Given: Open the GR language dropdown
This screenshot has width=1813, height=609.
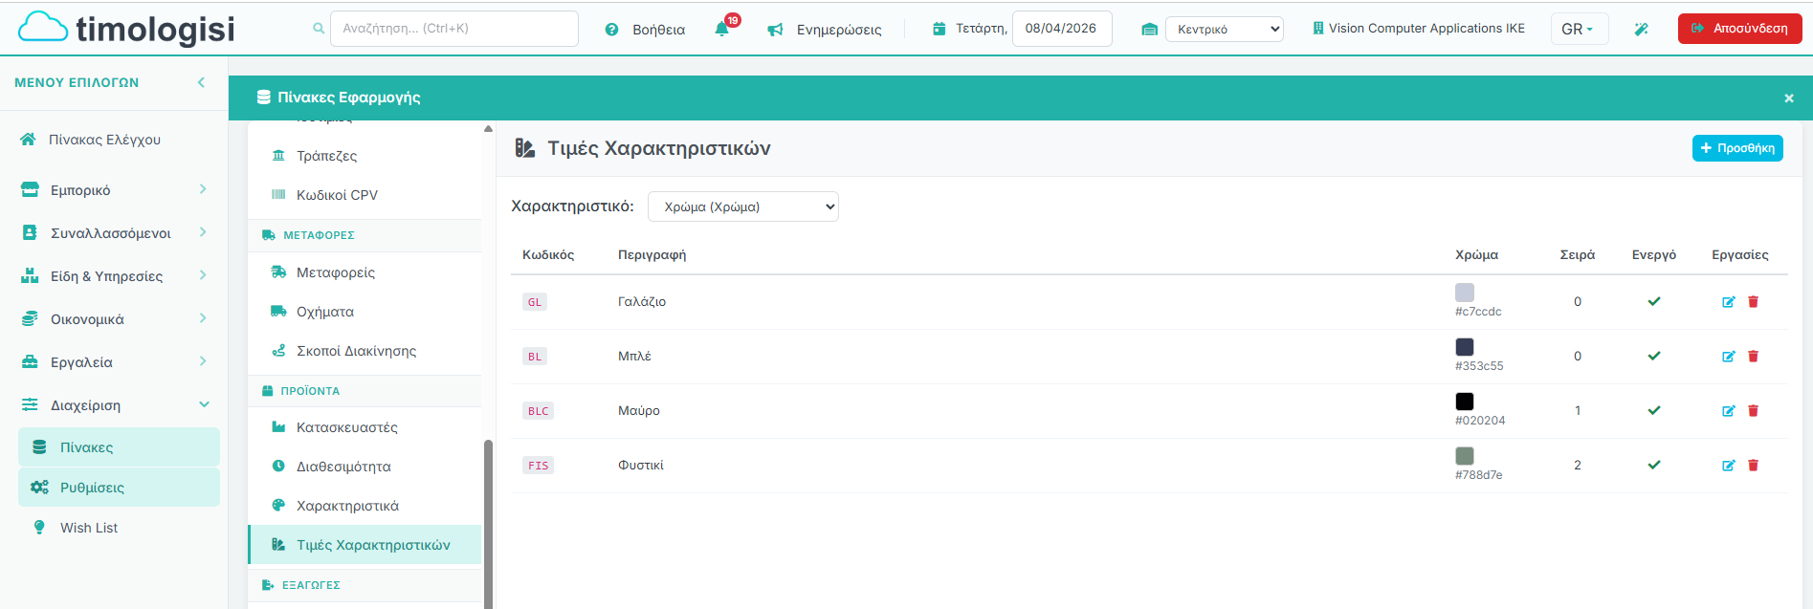Looking at the screenshot, I should [x=1579, y=29].
